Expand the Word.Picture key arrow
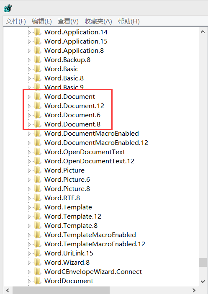208x294 pixels. click(29, 170)
